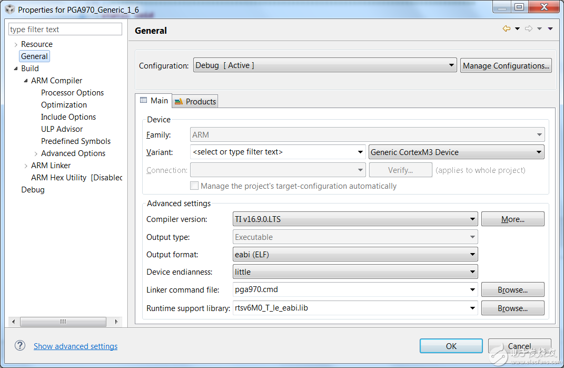Open the Show advanced settings link
This screenshot has height=368, width=564.
(75, 346)
